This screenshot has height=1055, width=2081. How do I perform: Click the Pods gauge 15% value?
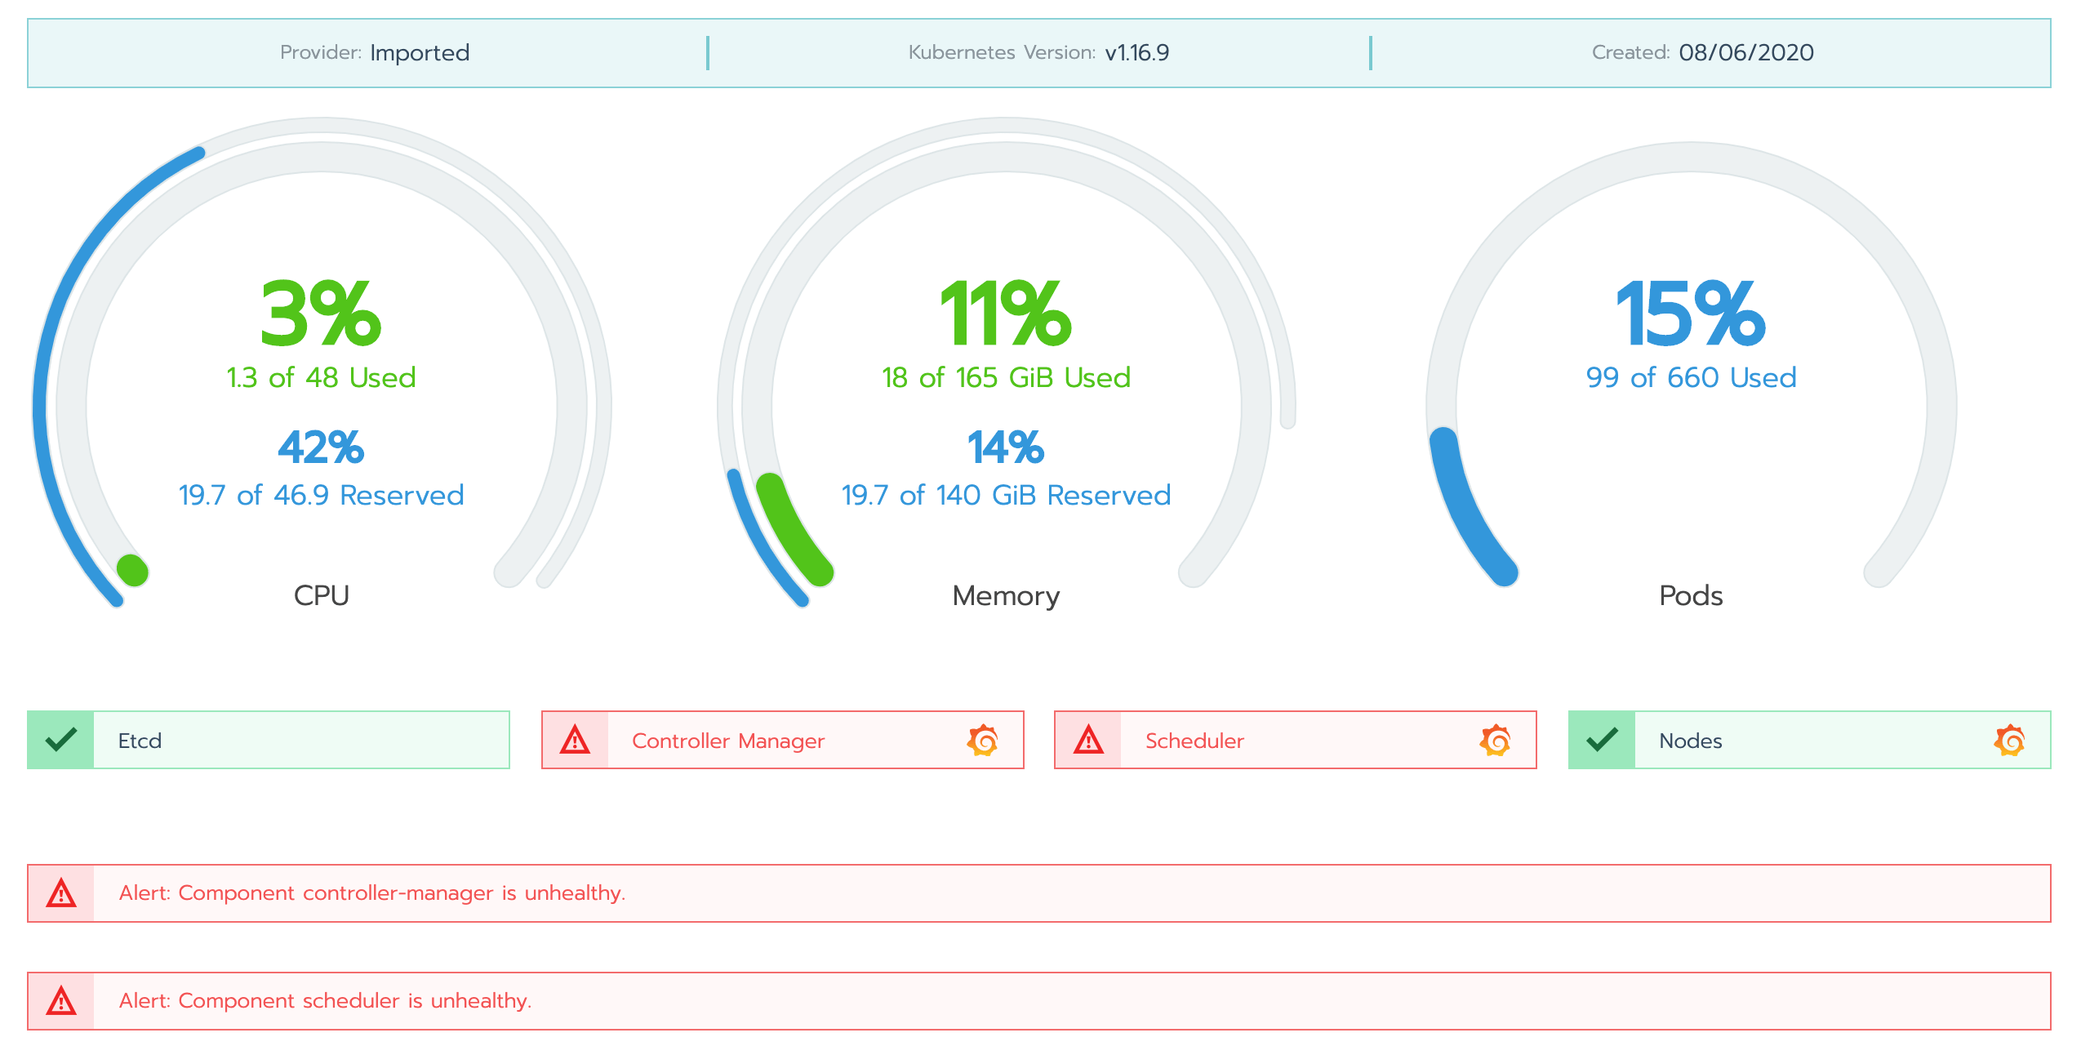coord(1691,314)
